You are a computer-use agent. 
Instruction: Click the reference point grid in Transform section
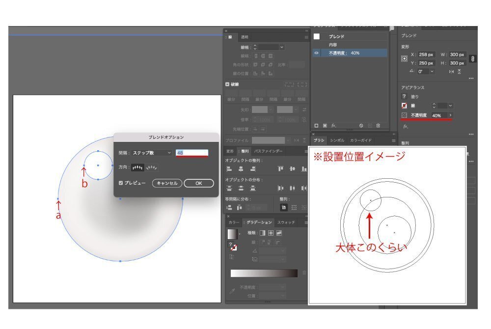[404, 59]
